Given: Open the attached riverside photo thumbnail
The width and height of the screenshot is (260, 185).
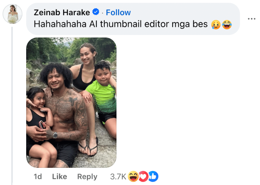Looking at the screenshot, I should pyautogui.click(x=71, y=103).
